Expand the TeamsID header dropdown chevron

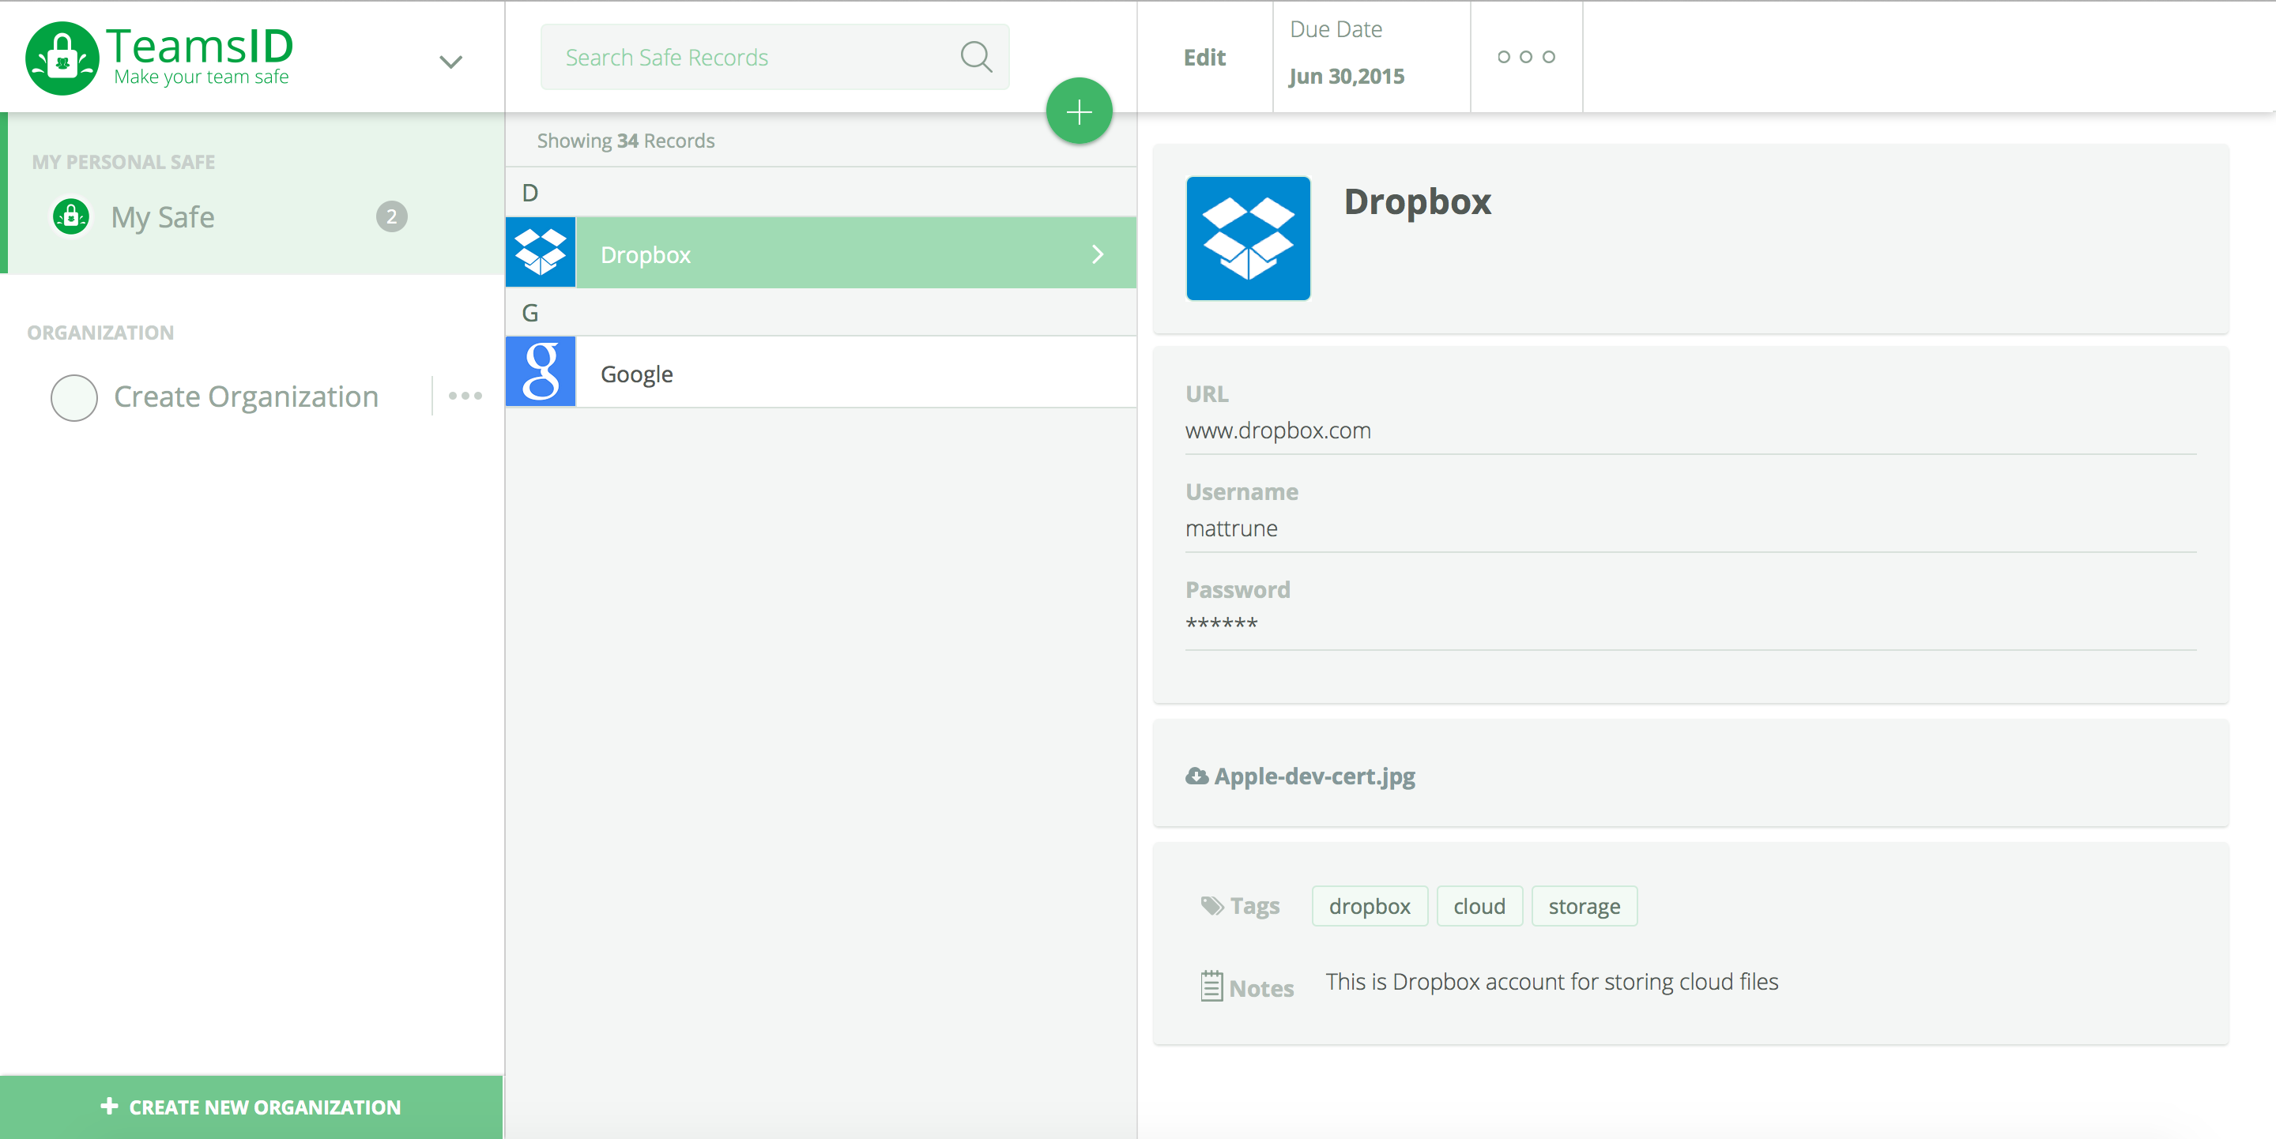(450, 62)
